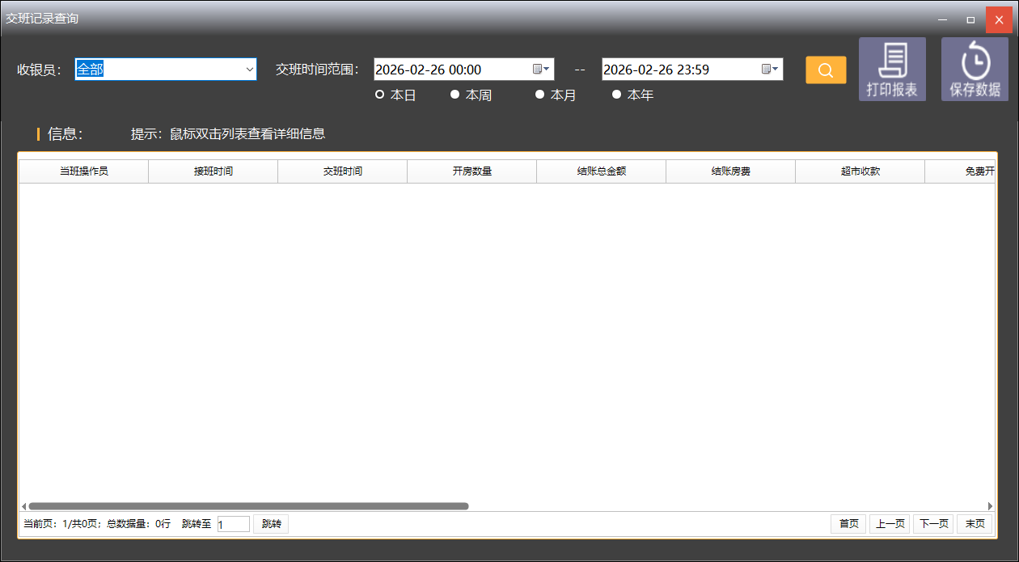Click the 保存数据 save data icon
1019x562 pixels.
[975, 70]
